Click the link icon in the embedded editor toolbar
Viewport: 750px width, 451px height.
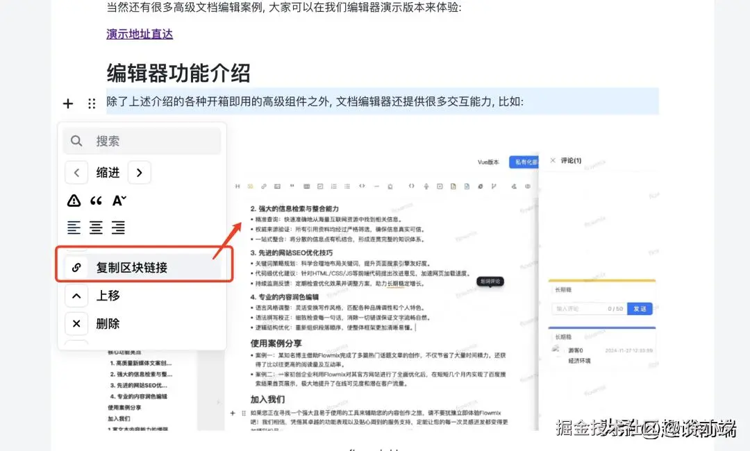tap(264, 187)
